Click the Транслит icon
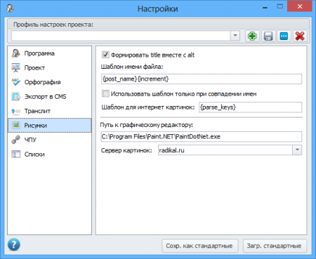This screenshot has height=259, width=316. (x=15, y=111)
